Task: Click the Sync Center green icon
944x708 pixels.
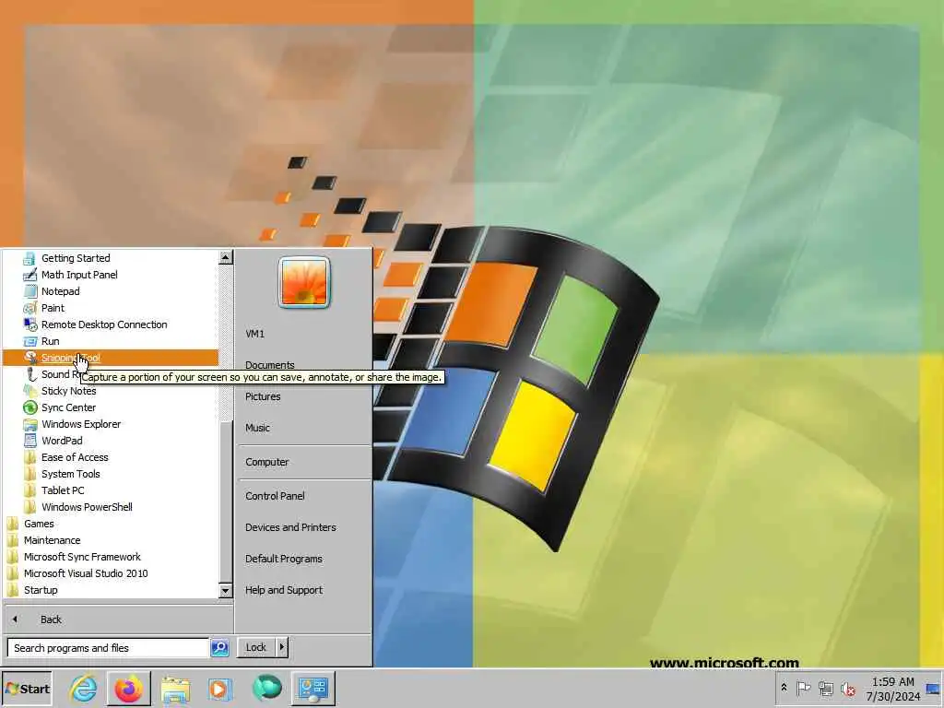Action: point(29,407)
